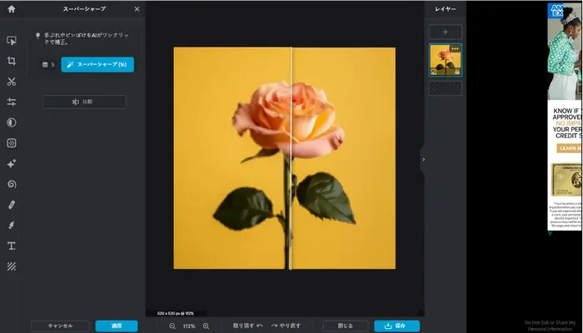Select the Text tool
Screen dimensions: 583x333
(x=12, y=246)
